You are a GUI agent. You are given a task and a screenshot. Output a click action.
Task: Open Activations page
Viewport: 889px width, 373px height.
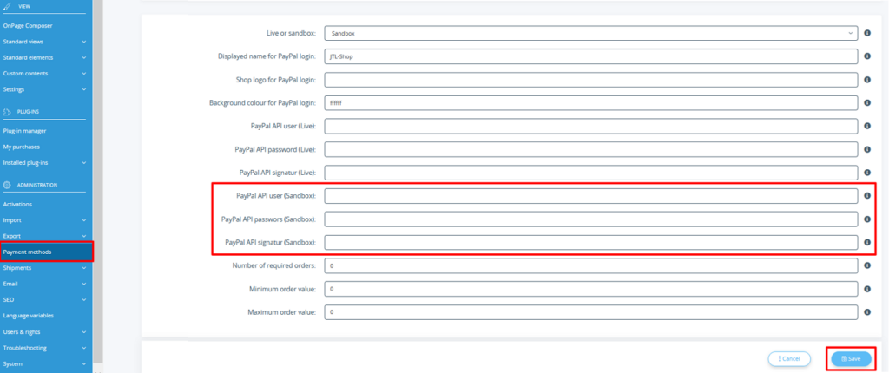(17, 204)
